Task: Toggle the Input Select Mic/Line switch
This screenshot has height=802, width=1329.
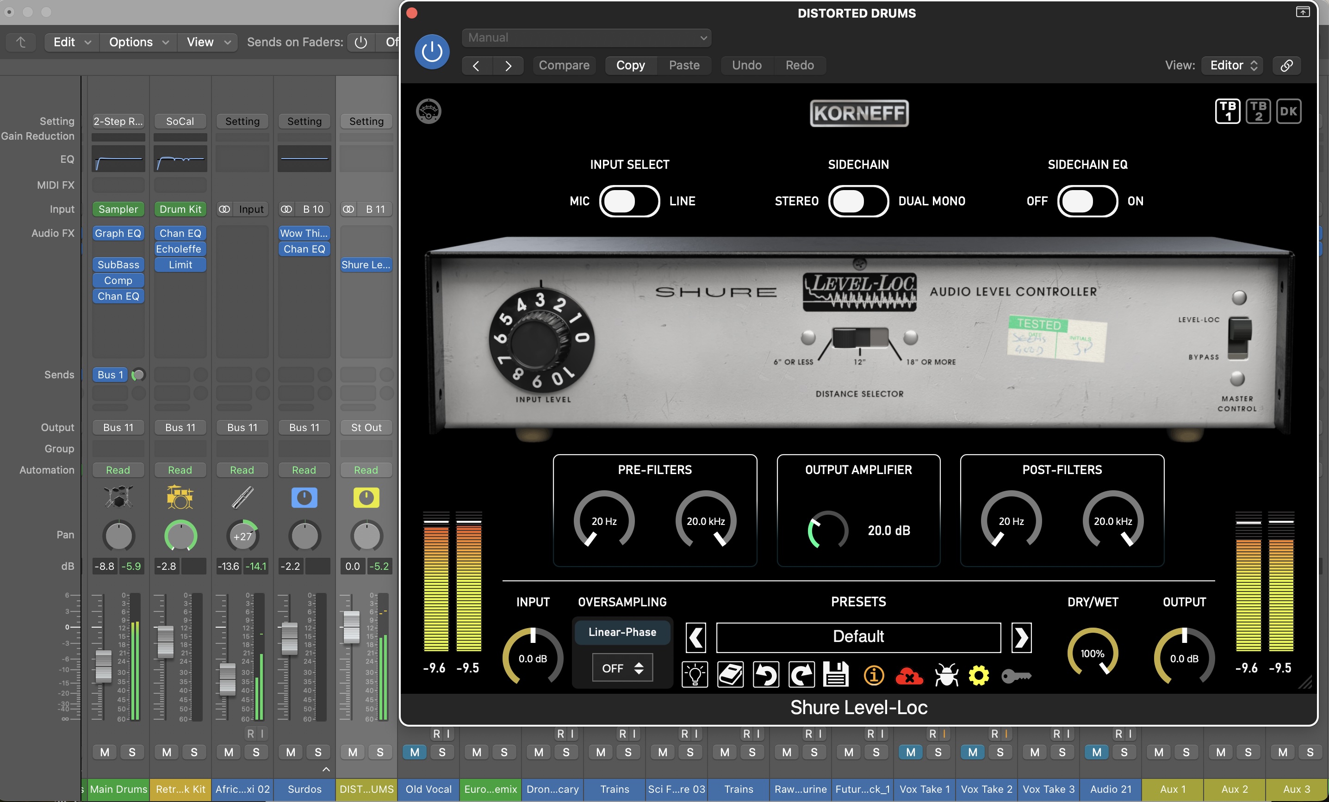Action: 629,201
